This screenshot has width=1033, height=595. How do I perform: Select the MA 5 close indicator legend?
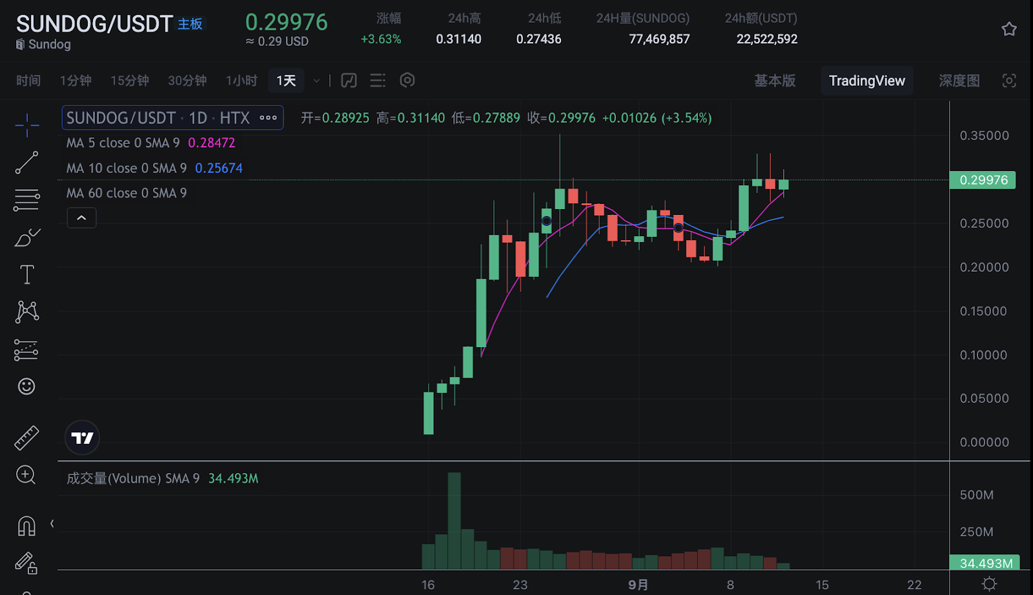123,143
